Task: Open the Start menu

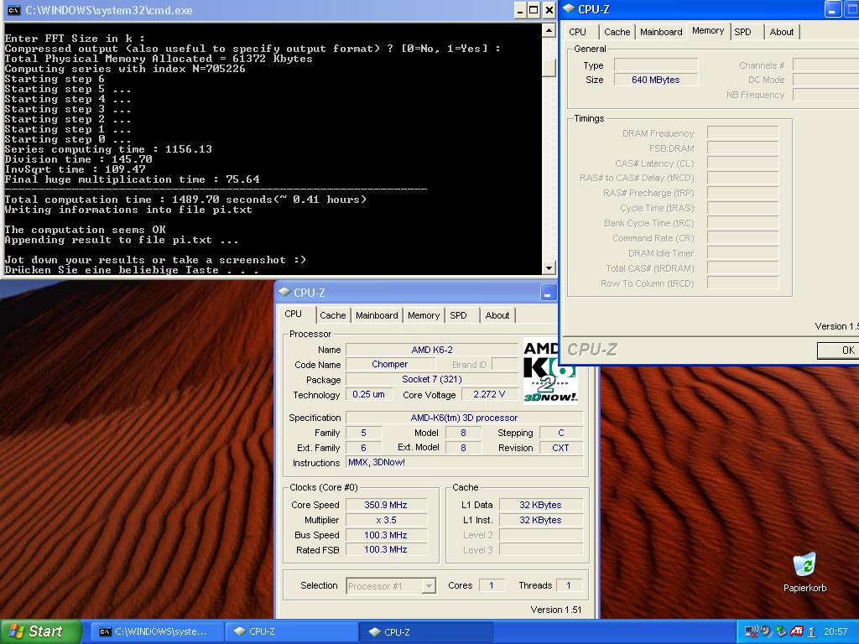Action: [40, 631]
